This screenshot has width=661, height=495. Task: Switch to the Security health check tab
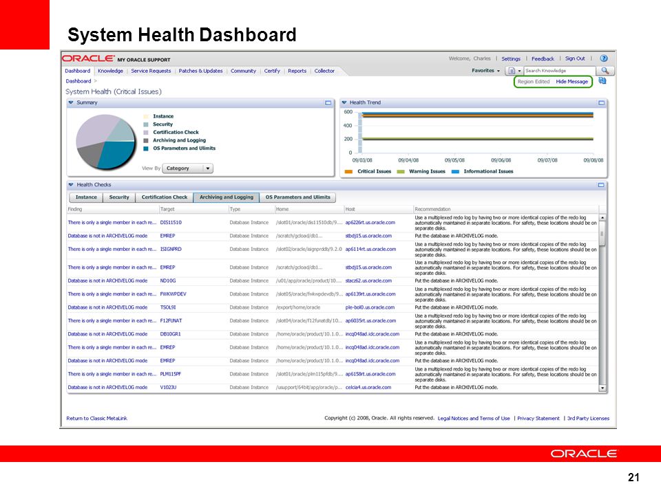(119, 197)
